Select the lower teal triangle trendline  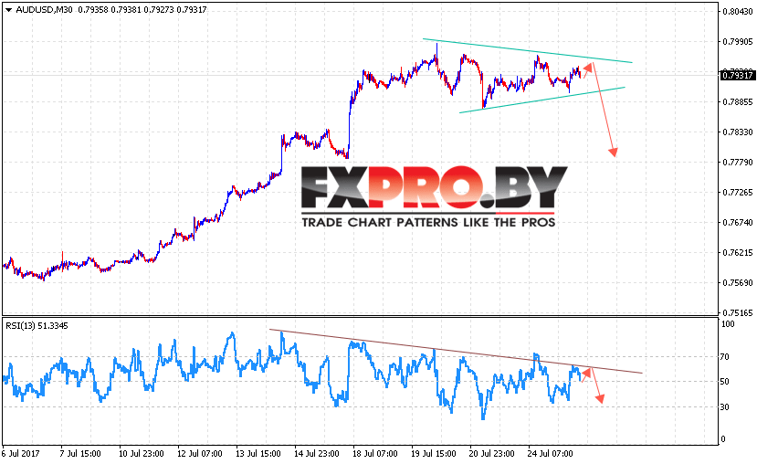(x=542, y=100)
